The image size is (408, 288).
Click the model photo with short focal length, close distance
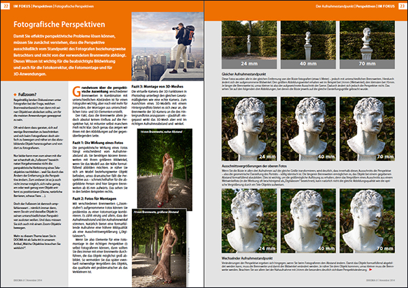pos(165,170)
